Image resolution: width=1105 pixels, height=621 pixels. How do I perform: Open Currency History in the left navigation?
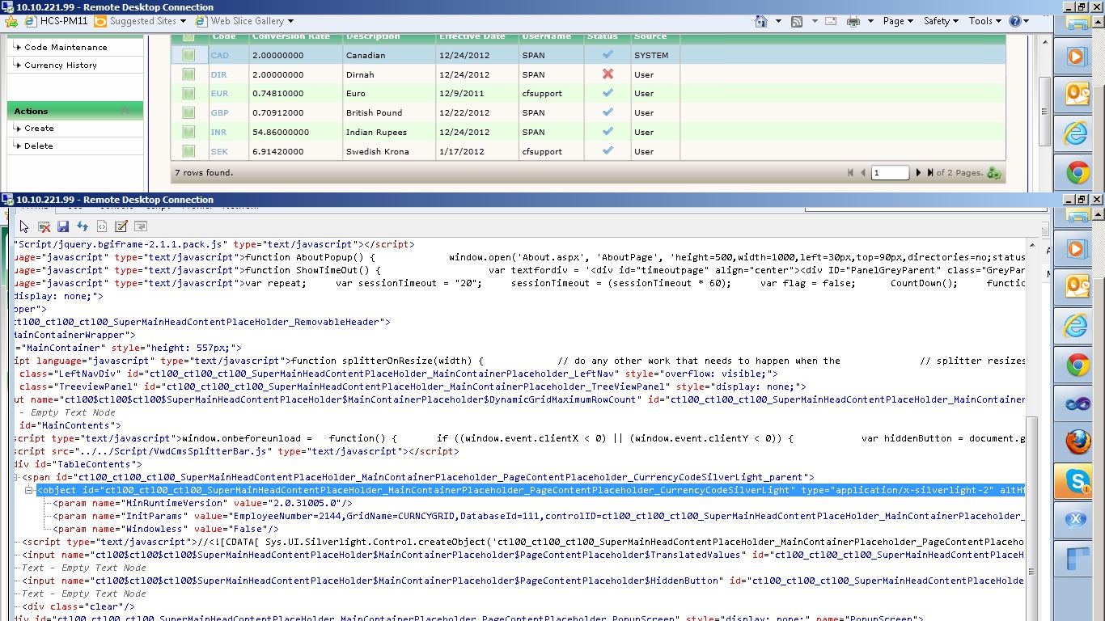tap(61, 65)
